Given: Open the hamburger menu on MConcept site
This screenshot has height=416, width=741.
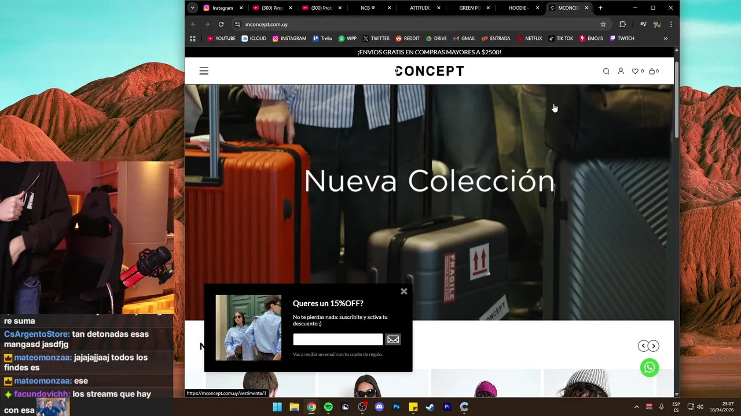Looking at the screenshot, I should pyautogui.click(x=204, y=71).
